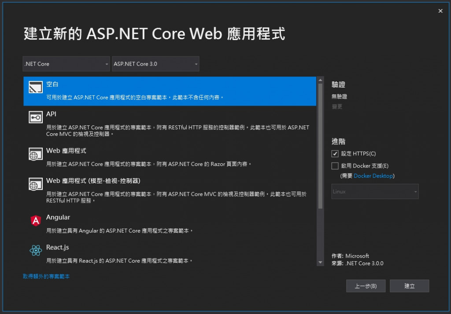Click the 作者: Microsoft text
The height and width of the screenshot is (314, 451).
(350, 256)
